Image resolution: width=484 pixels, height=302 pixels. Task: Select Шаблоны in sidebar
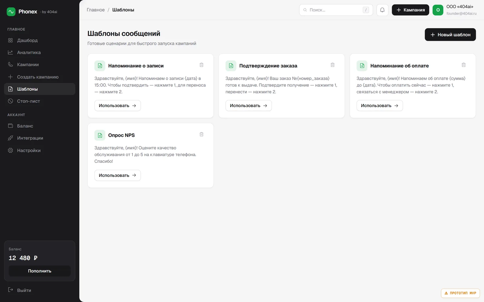point(40,89)
